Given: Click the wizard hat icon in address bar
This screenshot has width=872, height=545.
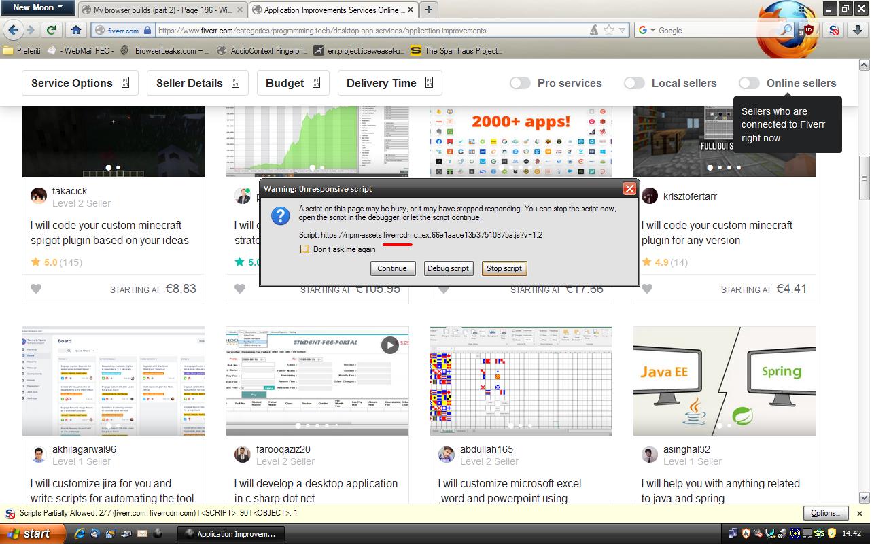Looking at the screenshot, I should (x=594, y=31).
